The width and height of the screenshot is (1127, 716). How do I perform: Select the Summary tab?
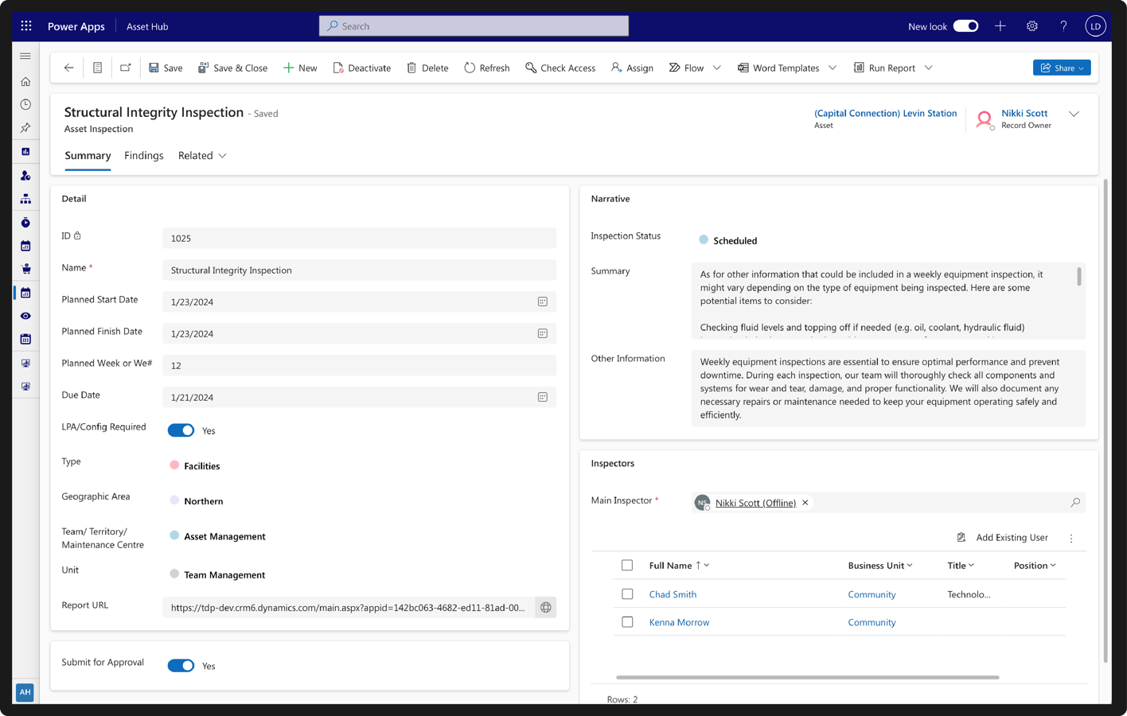point(88,156)
